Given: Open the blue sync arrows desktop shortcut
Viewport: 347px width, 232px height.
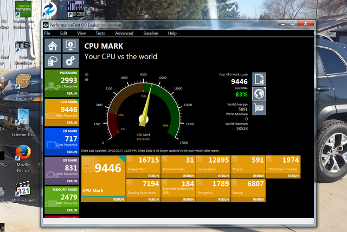Looking at the screenshot, I should (x=49, y=9).
